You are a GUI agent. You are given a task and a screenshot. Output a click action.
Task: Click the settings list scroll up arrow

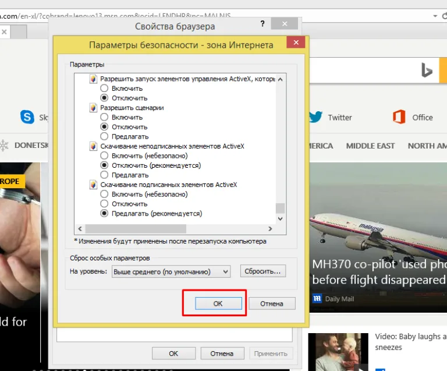280,79
